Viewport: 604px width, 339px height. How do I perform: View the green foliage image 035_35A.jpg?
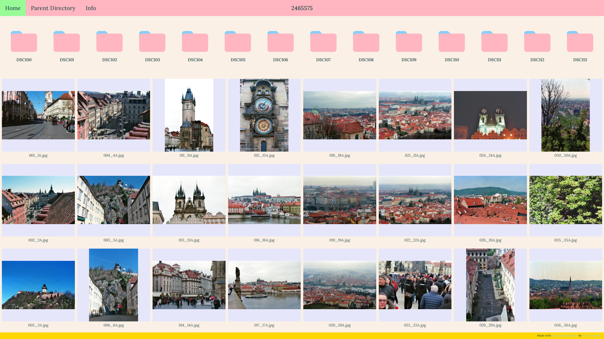[x=565, y=200]
